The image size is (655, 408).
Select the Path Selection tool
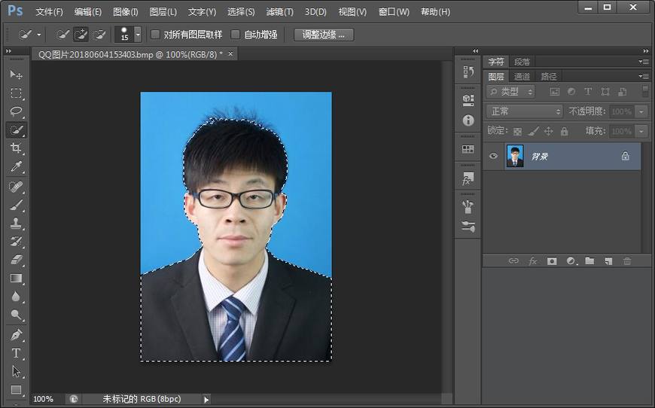(x=17, y=372)
